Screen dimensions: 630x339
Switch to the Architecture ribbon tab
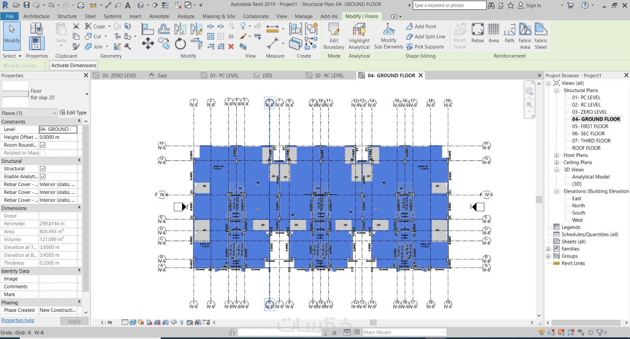pos(36,16)
